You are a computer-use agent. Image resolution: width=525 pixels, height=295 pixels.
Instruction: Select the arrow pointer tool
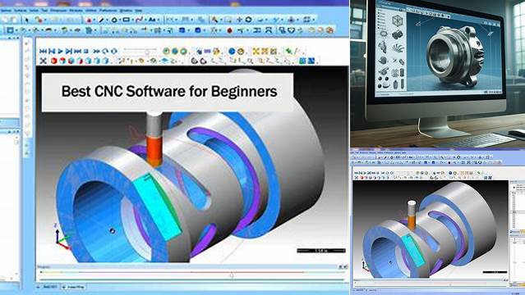coord(27,20)
